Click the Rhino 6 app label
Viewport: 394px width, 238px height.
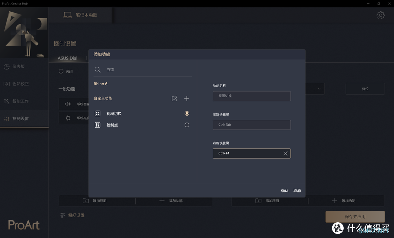point(101,84)
